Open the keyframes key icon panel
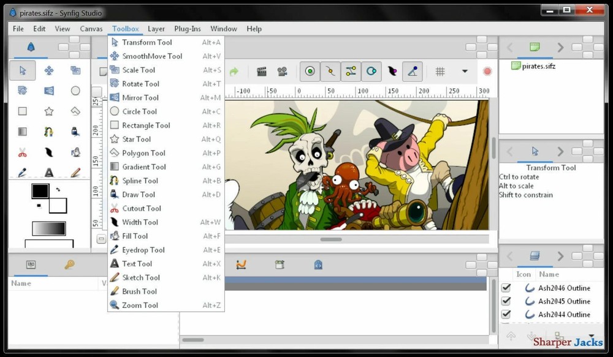 (70, 265)
